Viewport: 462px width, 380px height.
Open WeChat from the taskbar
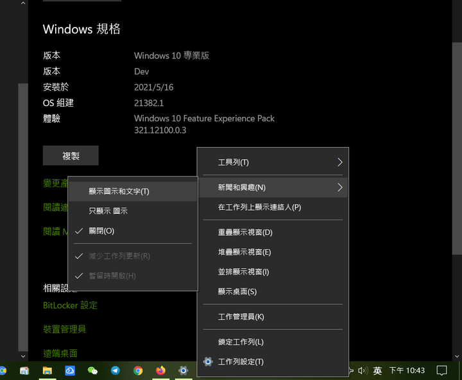pos(92,370)
